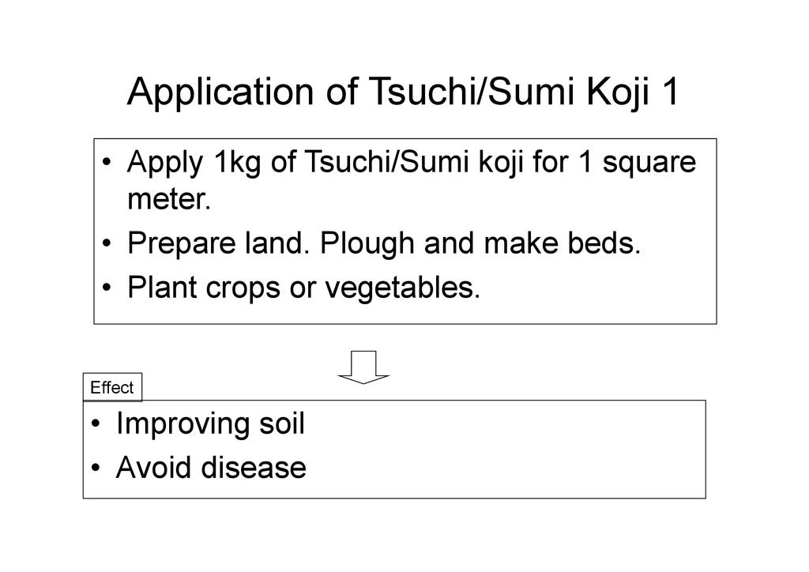Click the downward block arrow shape

[363, 367]
